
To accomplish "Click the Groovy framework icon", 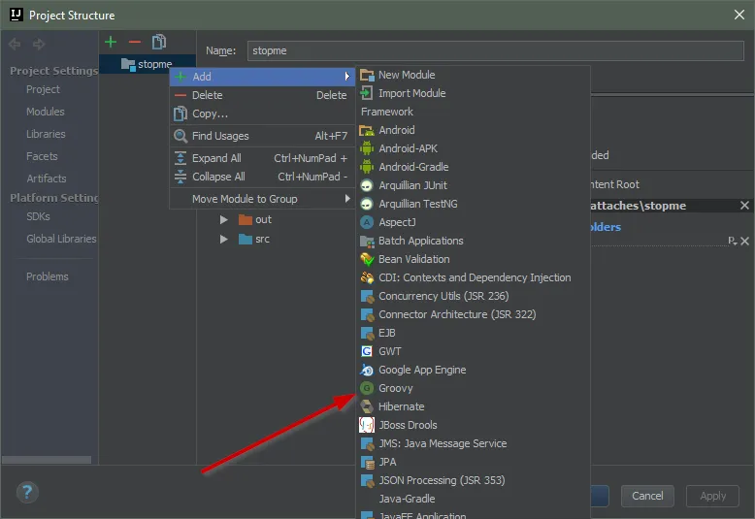I will [367, 389].
